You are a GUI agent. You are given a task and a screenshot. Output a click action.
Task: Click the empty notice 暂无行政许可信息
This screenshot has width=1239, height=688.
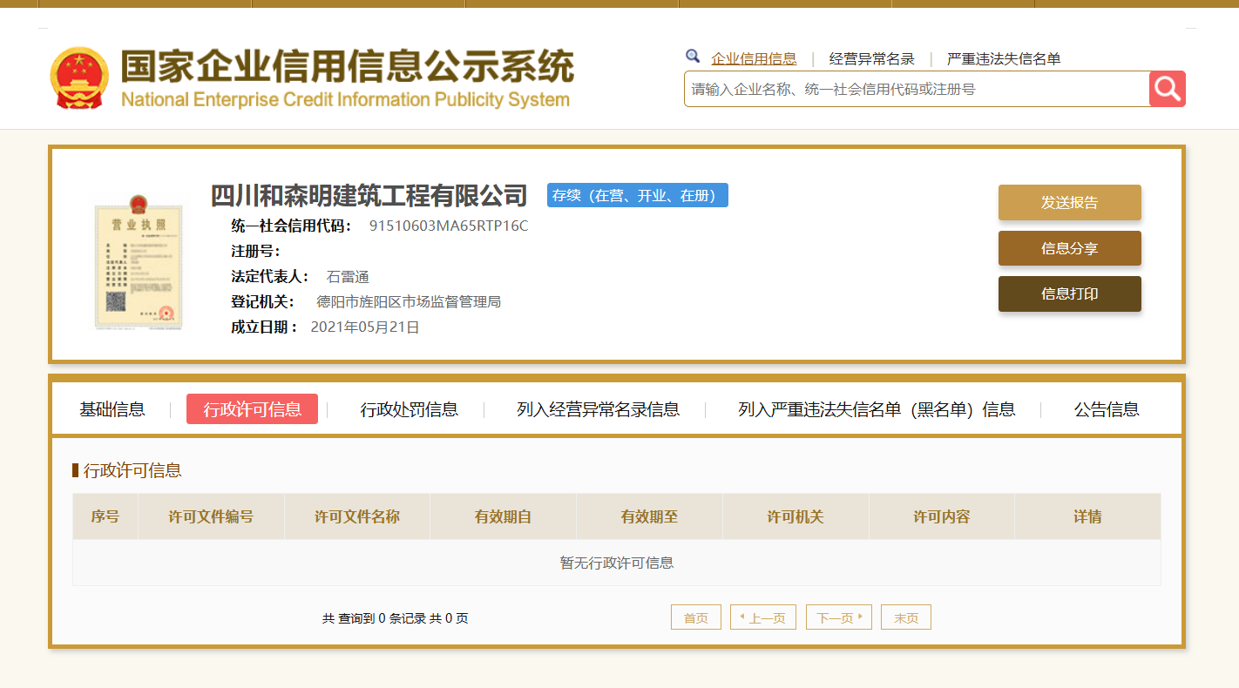pyautogui.click(x=617, y=563)
